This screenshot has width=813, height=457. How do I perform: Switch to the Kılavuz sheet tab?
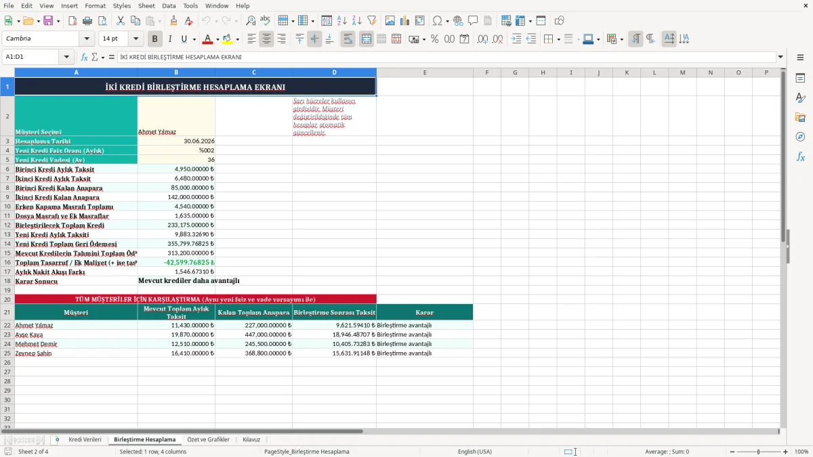pyautogui.click(x=251, y=439)
